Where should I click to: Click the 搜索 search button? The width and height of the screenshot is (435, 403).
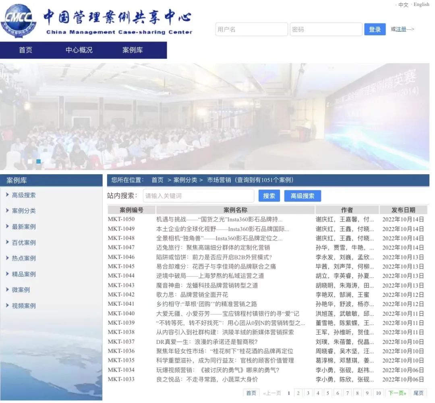coord(269,196)
